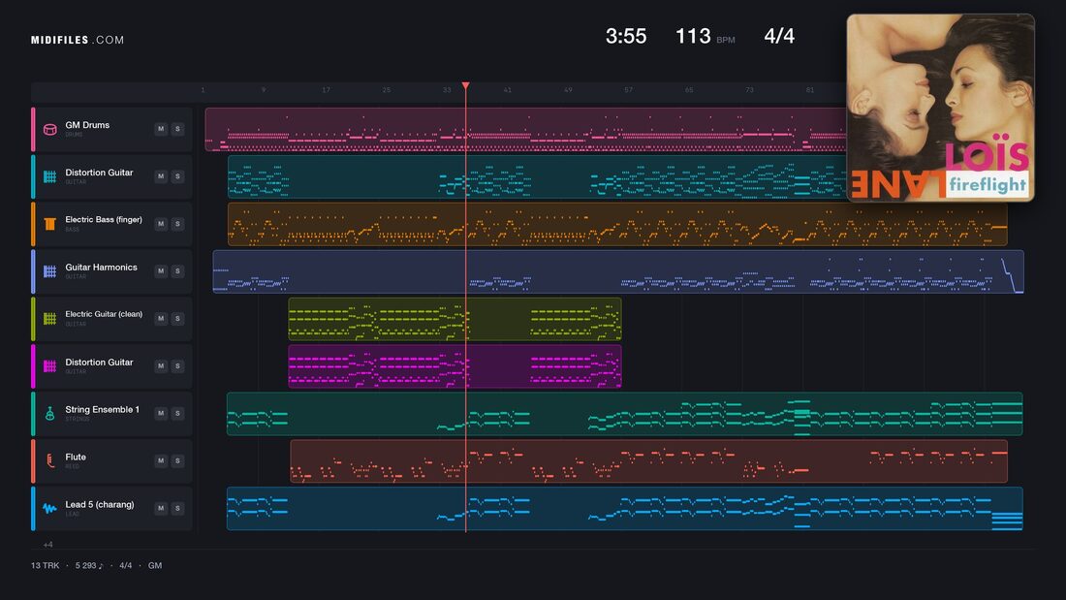Select the Guitar Harmonics track name
This screenshot has width=1066, height=600.
(x=102, y=268)
